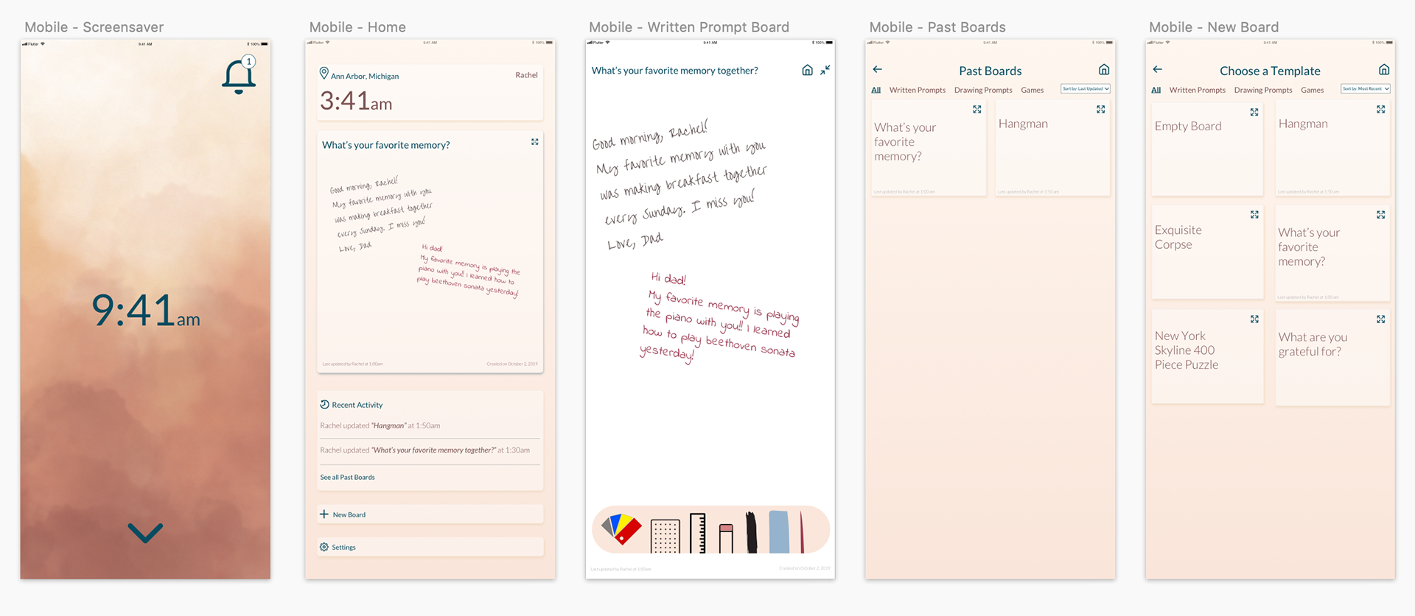This screenshot has width=1415, height=616.
Task: Select Drawing Prompts tab in Choose a Template
Action: tap(1263, 90)
